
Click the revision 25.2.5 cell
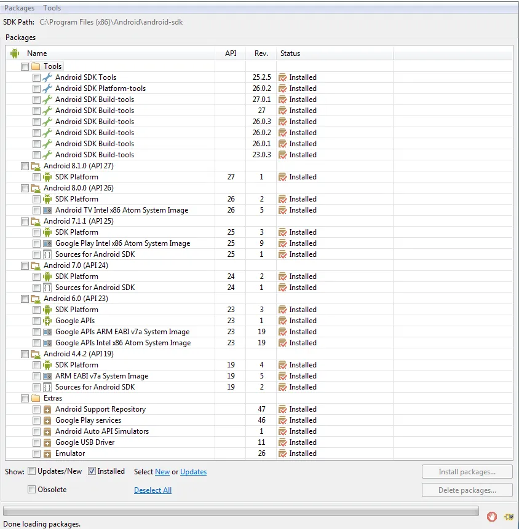pos(262,77)
